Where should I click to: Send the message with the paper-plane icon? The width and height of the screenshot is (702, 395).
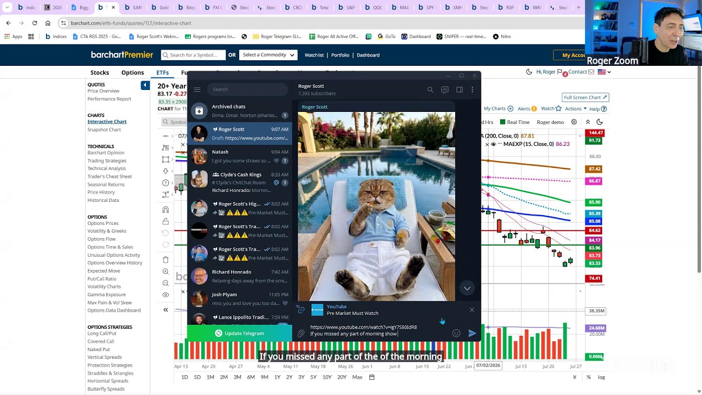pos(472,333)
